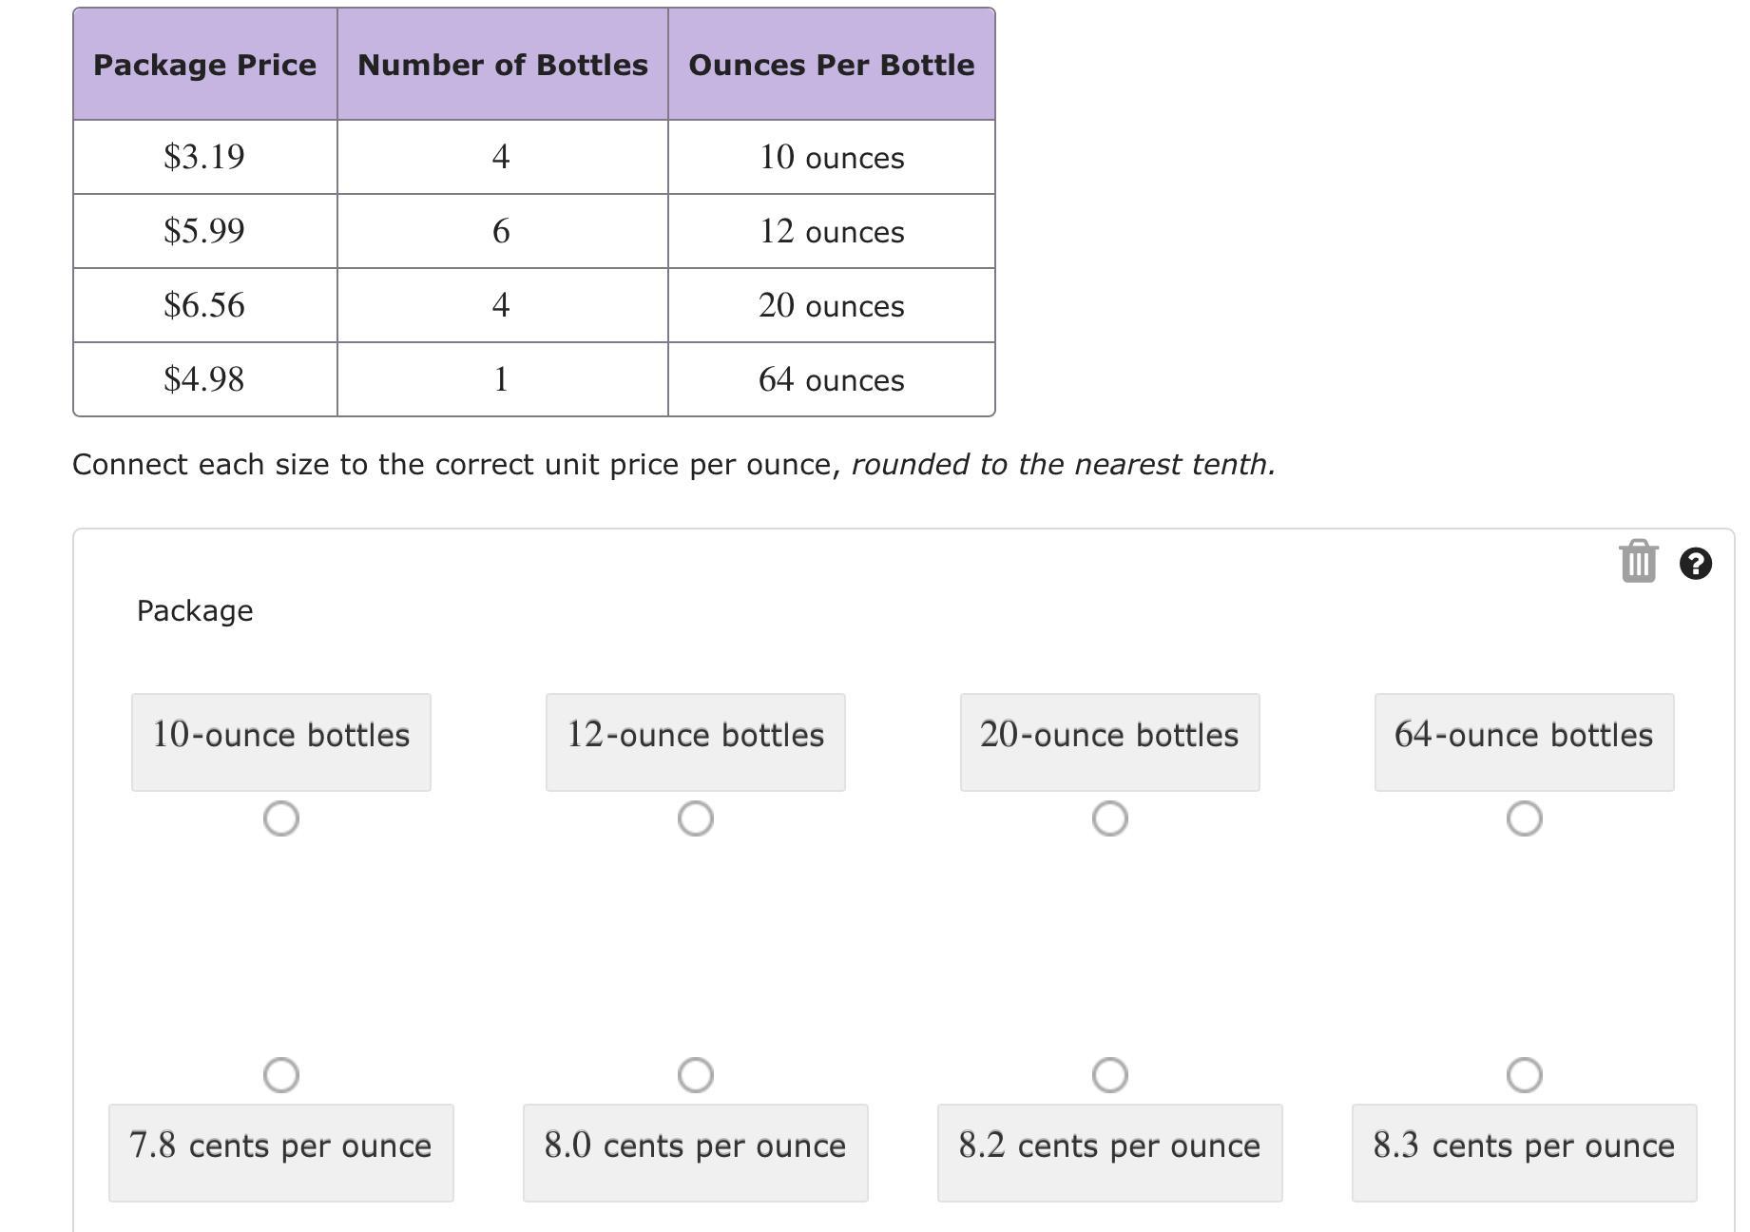Open the question mark help icon
Viewport: 1750px width, 1232px height.
pyautogui.click(x=1696, y=564)
